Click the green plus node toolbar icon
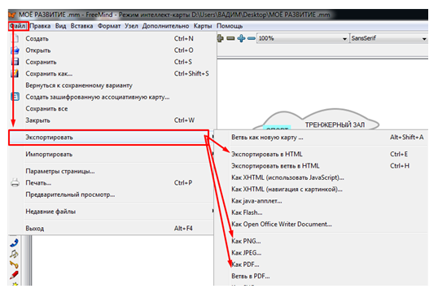Image resolution: width=438 pixels, height=293 pixels. 221,38
